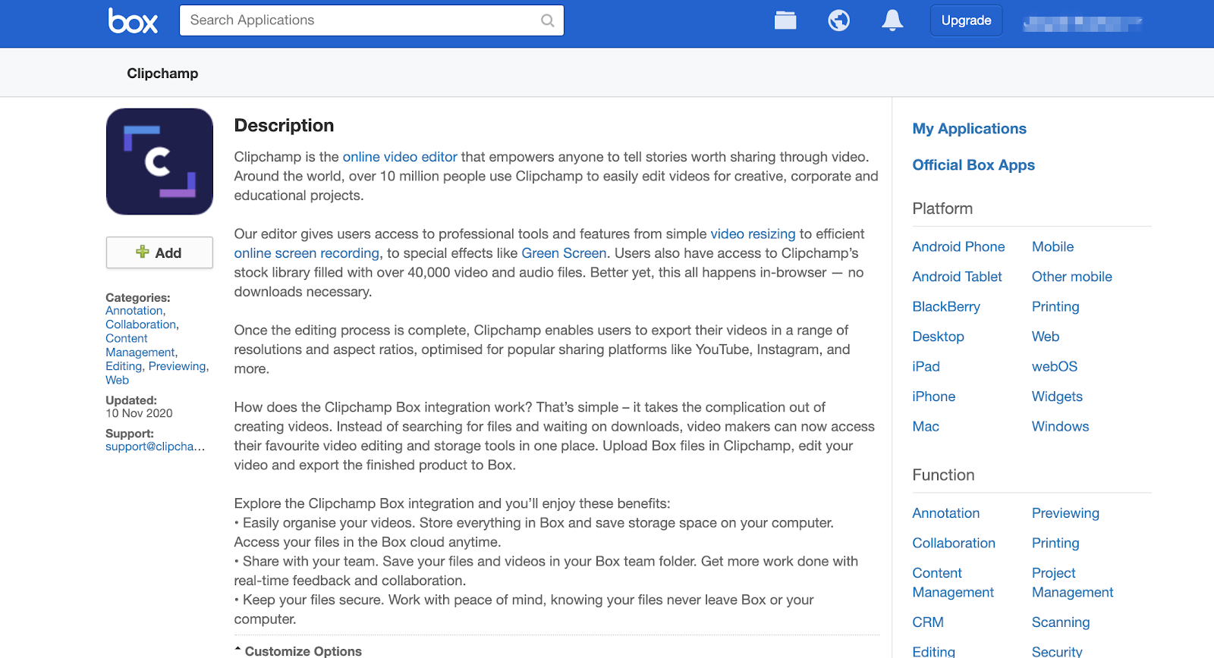The image size is (1214, 658).
Task: Open the globe icon in the header
Action: click(838, 20)
